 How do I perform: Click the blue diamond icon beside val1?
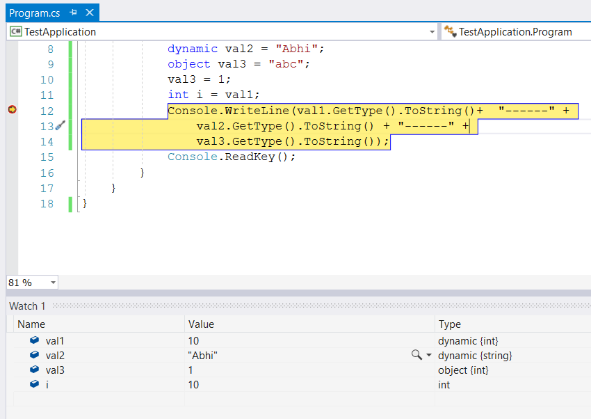[33, 340]
